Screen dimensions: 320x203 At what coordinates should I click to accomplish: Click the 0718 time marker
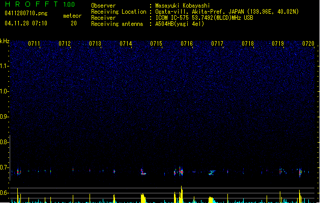pos(248,44)
